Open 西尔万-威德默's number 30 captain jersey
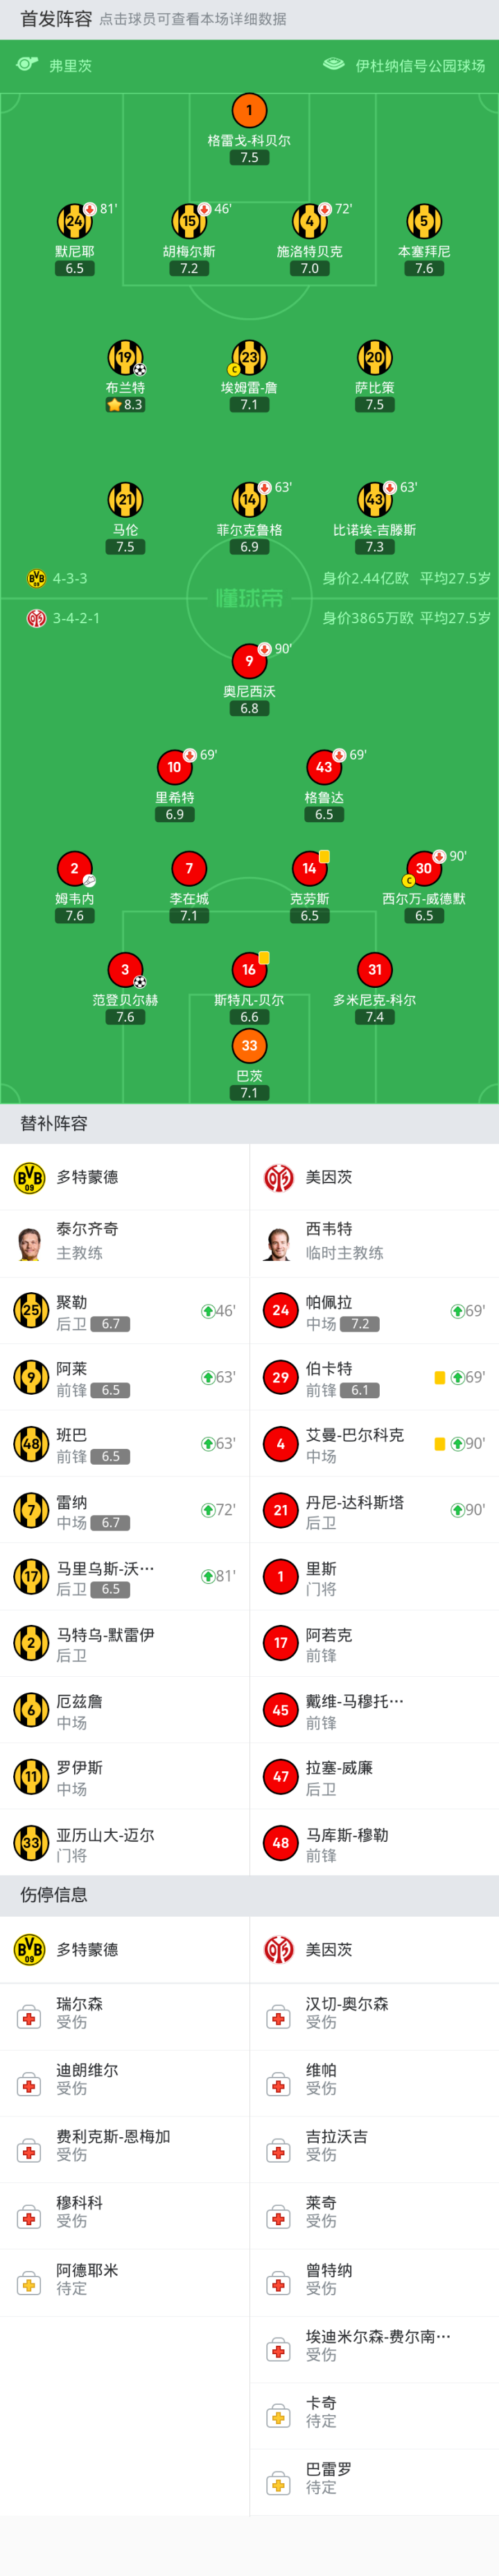 pyautogui.click(x=424, y=868)
